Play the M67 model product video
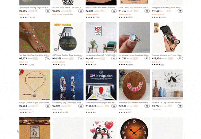 56,49
